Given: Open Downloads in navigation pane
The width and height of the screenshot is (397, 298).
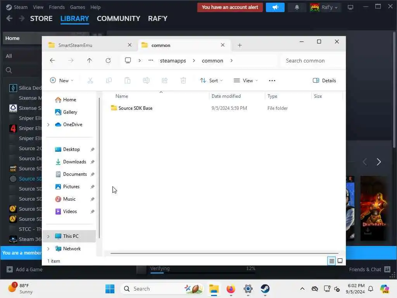Looking at the screenshot, I should (74, 162).
